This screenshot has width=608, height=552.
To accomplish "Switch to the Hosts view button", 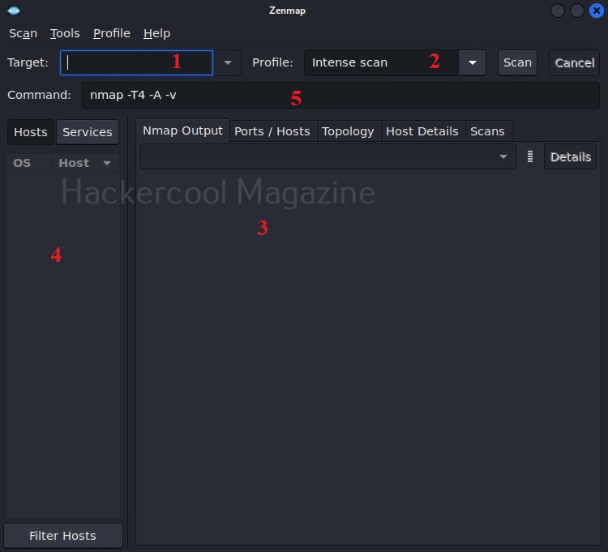I will [31, 132].
